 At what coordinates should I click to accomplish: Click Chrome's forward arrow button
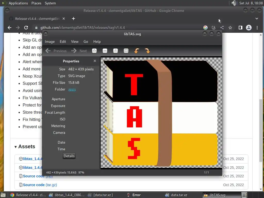tap(18, 28)
